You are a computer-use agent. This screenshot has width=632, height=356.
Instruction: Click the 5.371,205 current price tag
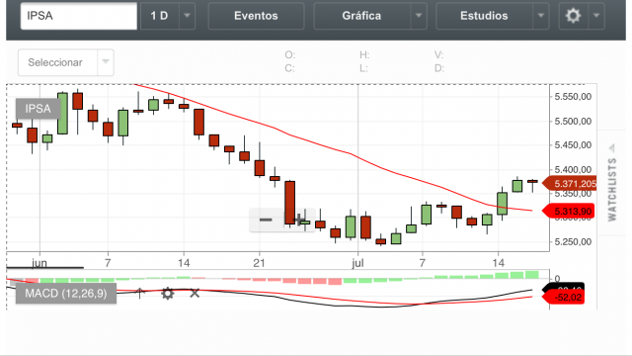[570, 184]
